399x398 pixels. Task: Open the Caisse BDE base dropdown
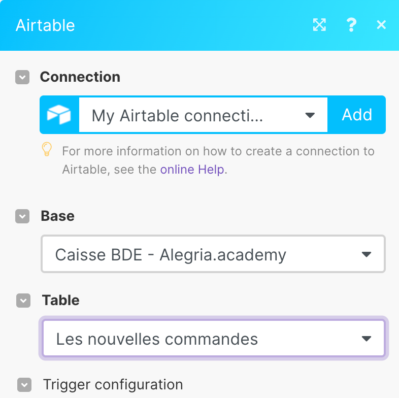pos(213,254)
